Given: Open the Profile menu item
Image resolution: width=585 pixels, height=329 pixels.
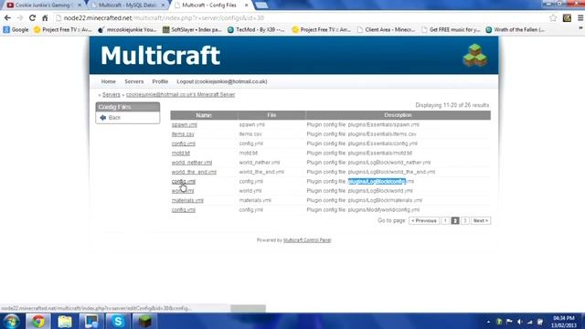Looking at the screenshot, I should click(160, 81).
